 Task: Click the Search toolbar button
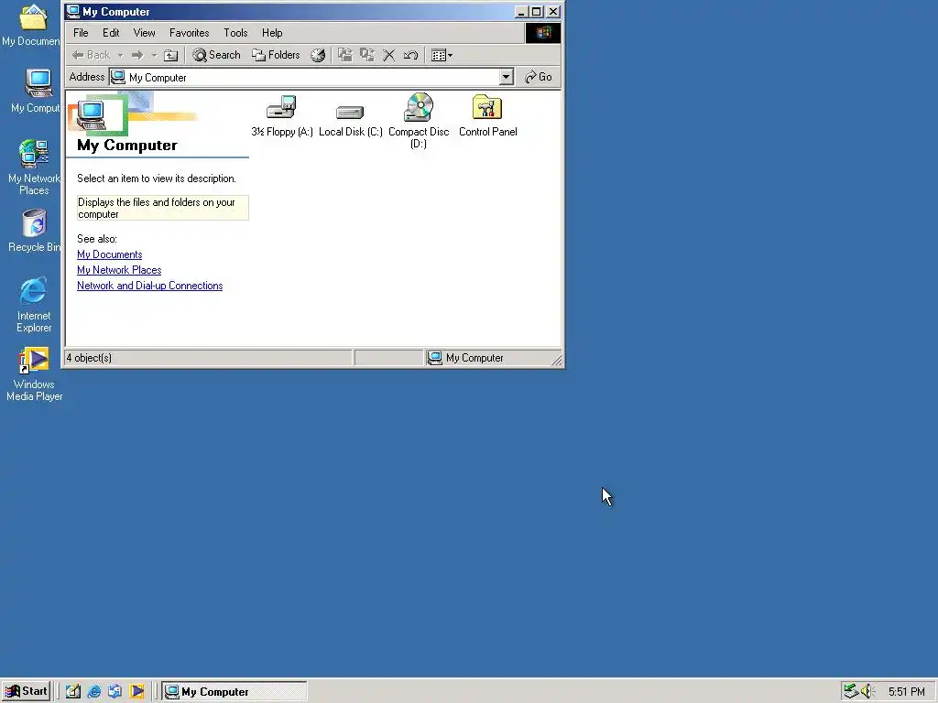(216, 55)
